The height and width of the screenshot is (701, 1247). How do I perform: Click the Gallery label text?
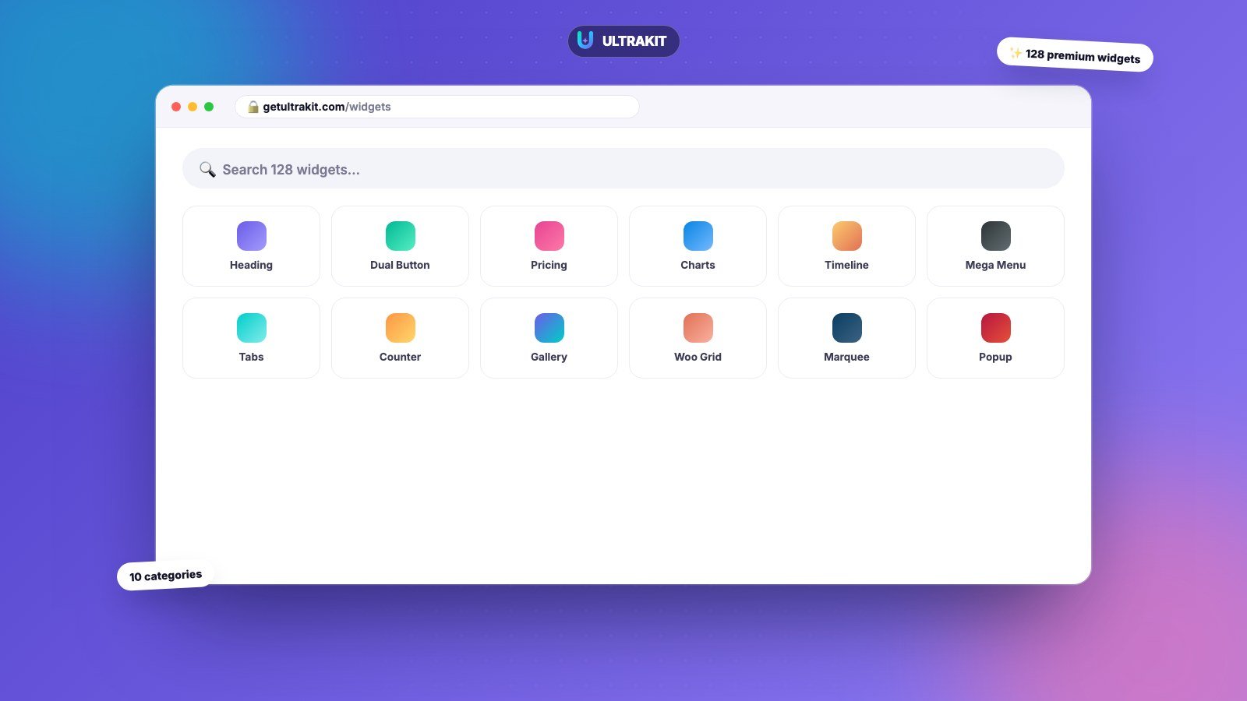coord(549,357)
